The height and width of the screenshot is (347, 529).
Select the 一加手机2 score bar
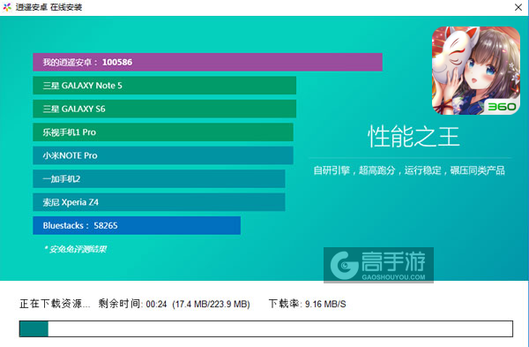(x=159, y=178)
